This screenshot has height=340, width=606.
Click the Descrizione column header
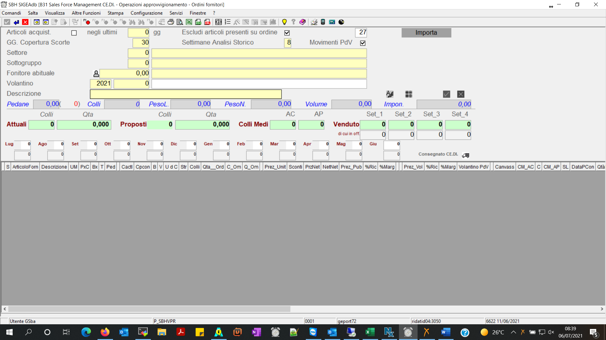click(54, 167)
